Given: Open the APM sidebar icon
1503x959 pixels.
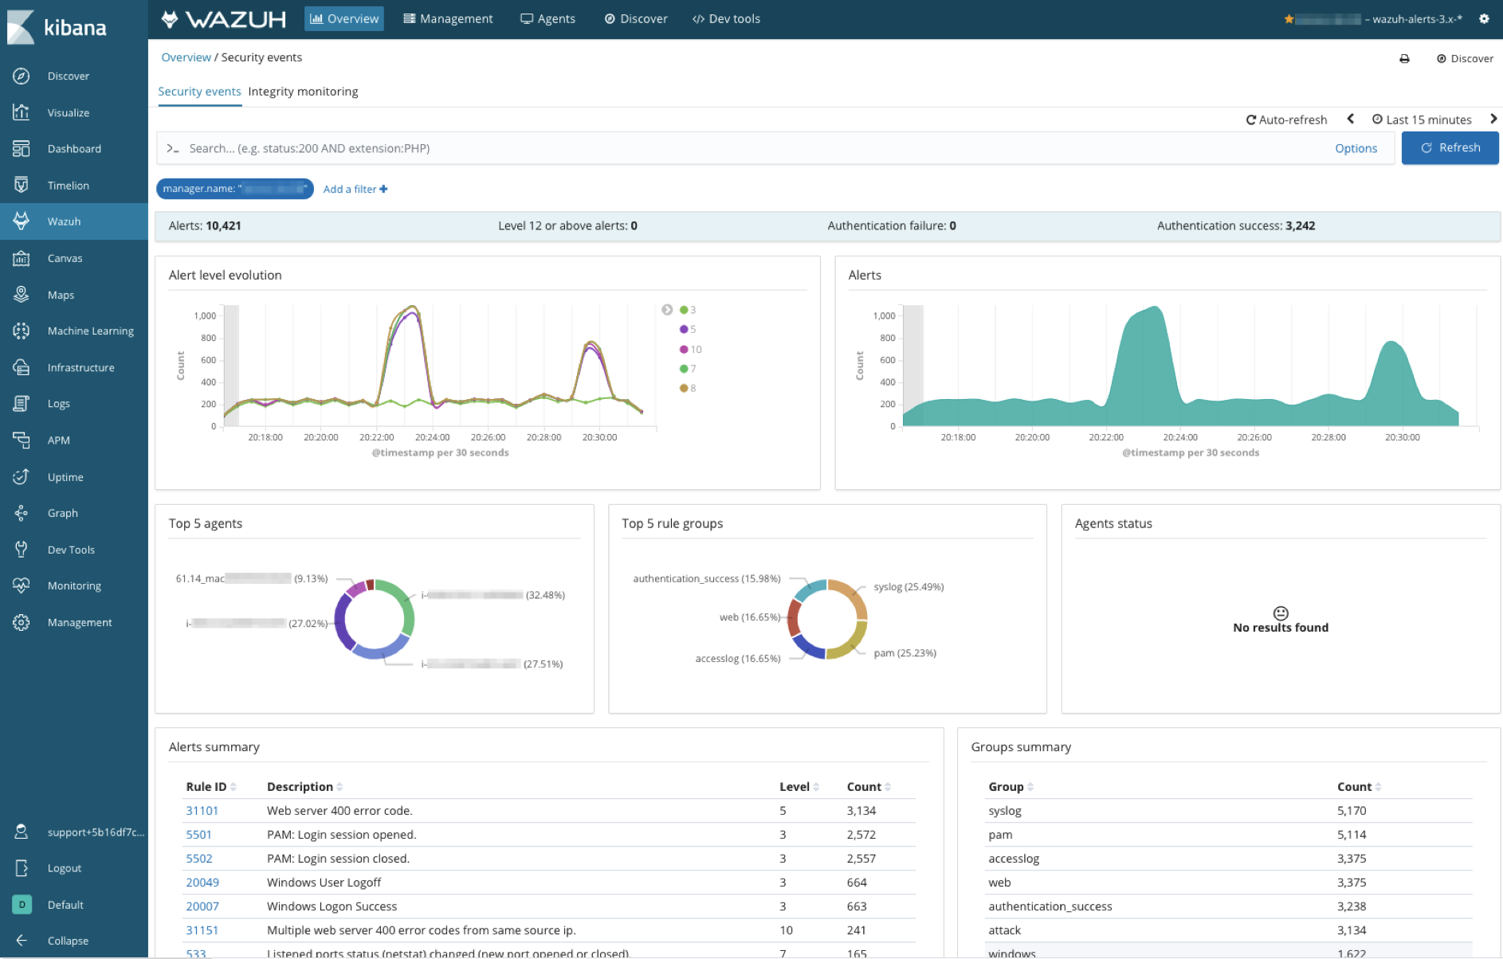Looking at the screenshot, I should click(22, 440).
